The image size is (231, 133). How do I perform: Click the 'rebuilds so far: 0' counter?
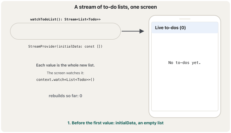pyautogui.click(x=65, y=96)
